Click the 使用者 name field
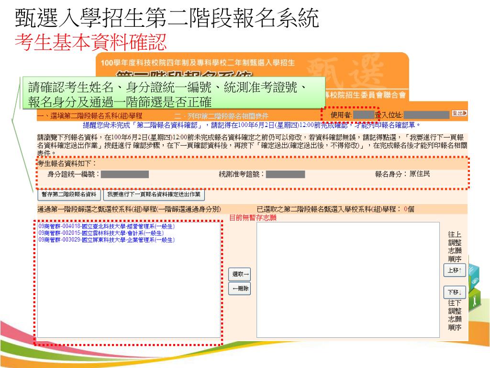The height and width of the screenshot is (368, 490). [x=364, y=115]
